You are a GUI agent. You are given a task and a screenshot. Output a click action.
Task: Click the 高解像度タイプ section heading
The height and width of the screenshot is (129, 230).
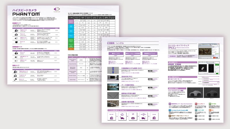(17, 47)
